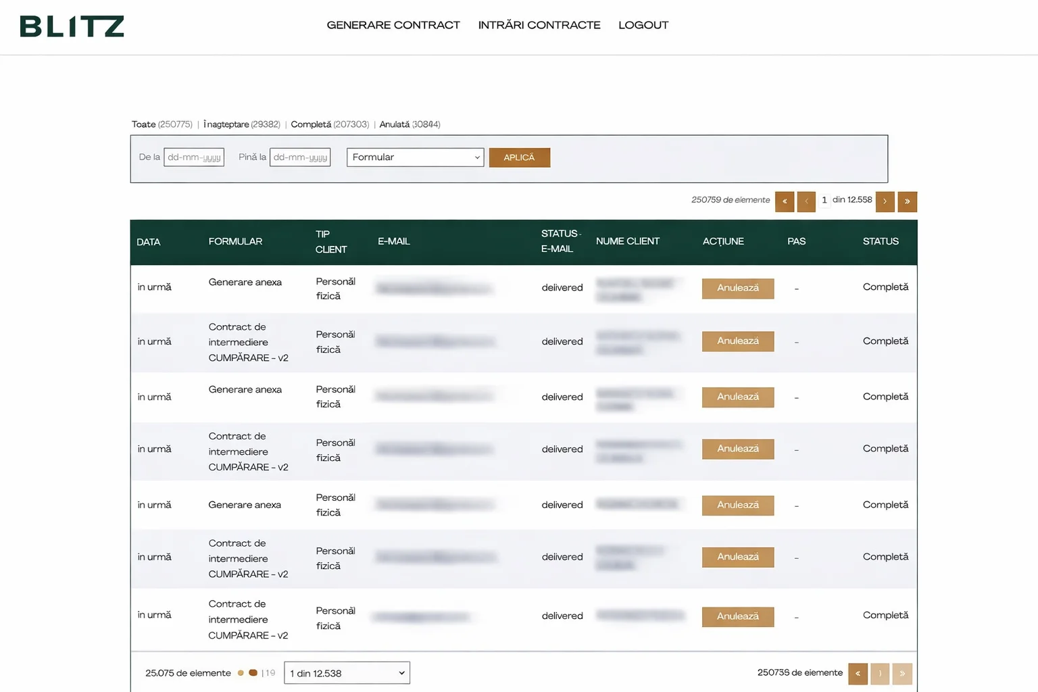Click the BLITZ logo

[x=72, y=26]
